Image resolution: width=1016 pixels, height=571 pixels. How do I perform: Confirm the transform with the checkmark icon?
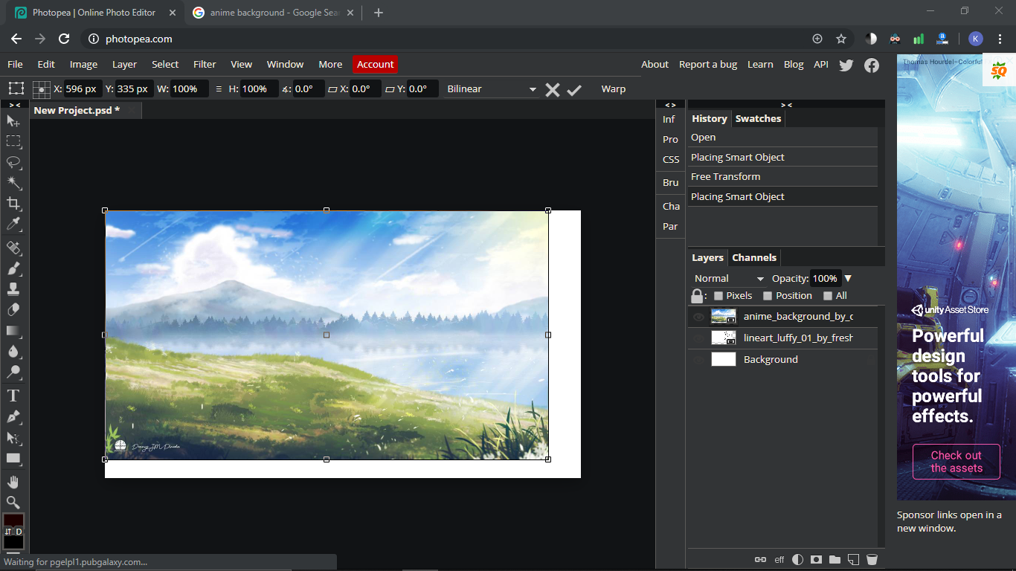pos(573,89)
